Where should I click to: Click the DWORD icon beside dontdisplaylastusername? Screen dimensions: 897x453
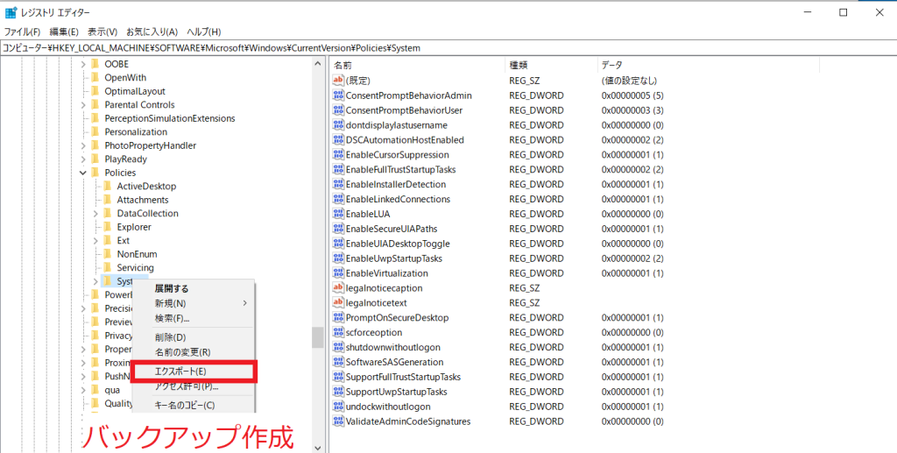[338, 125]
